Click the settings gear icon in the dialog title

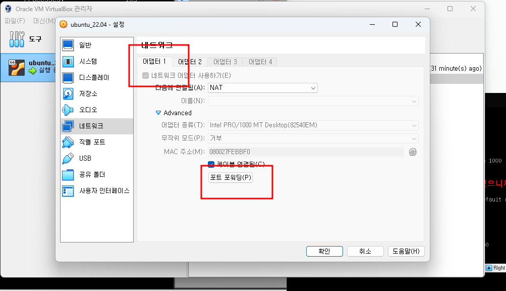pyautogui.click(x=64, y=24)
